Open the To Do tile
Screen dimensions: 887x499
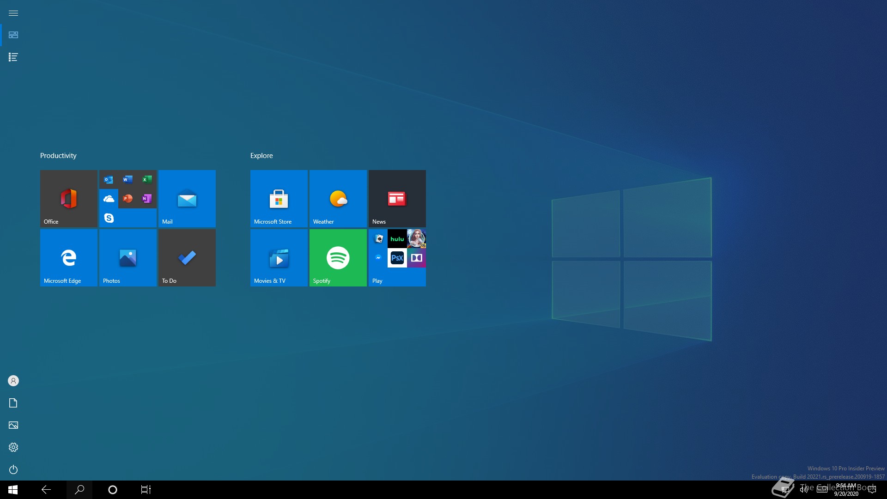pyautogui.click(x=187, y=257)
